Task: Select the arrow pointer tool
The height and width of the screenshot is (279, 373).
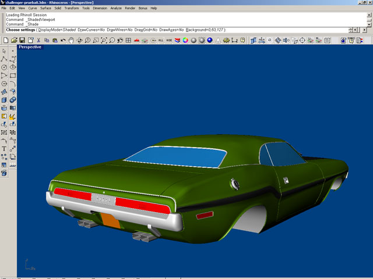Action: (4, 51)
